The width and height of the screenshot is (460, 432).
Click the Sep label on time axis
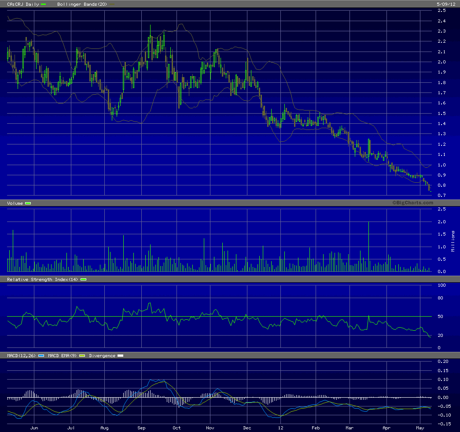141,428
